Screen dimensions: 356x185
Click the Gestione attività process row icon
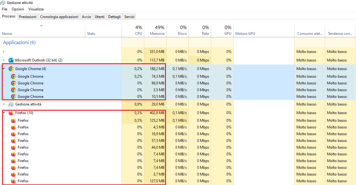[x=11, y=104]
